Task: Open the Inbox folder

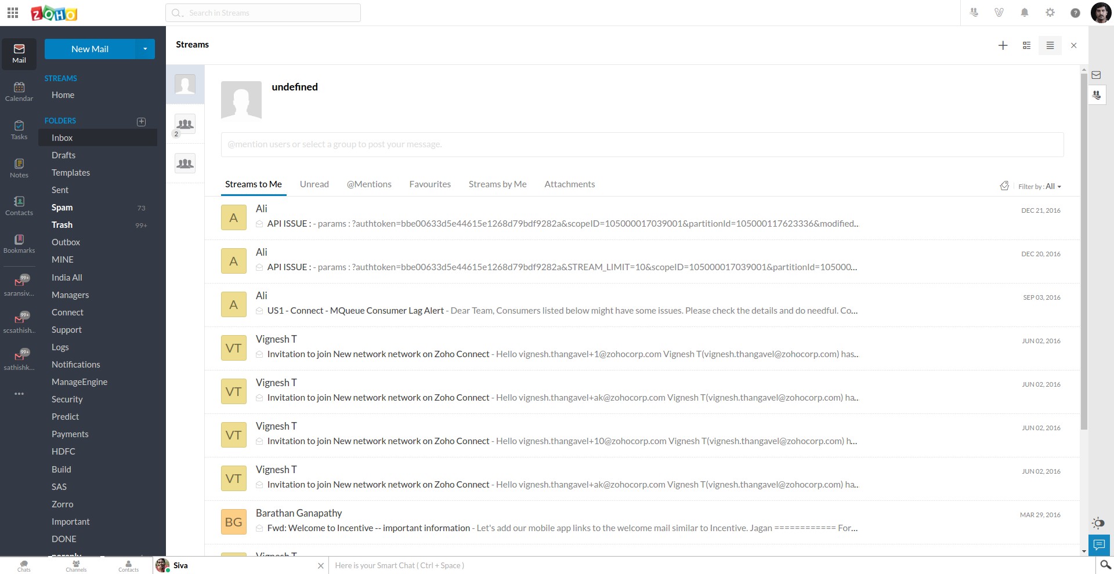Action: [97, 137]
